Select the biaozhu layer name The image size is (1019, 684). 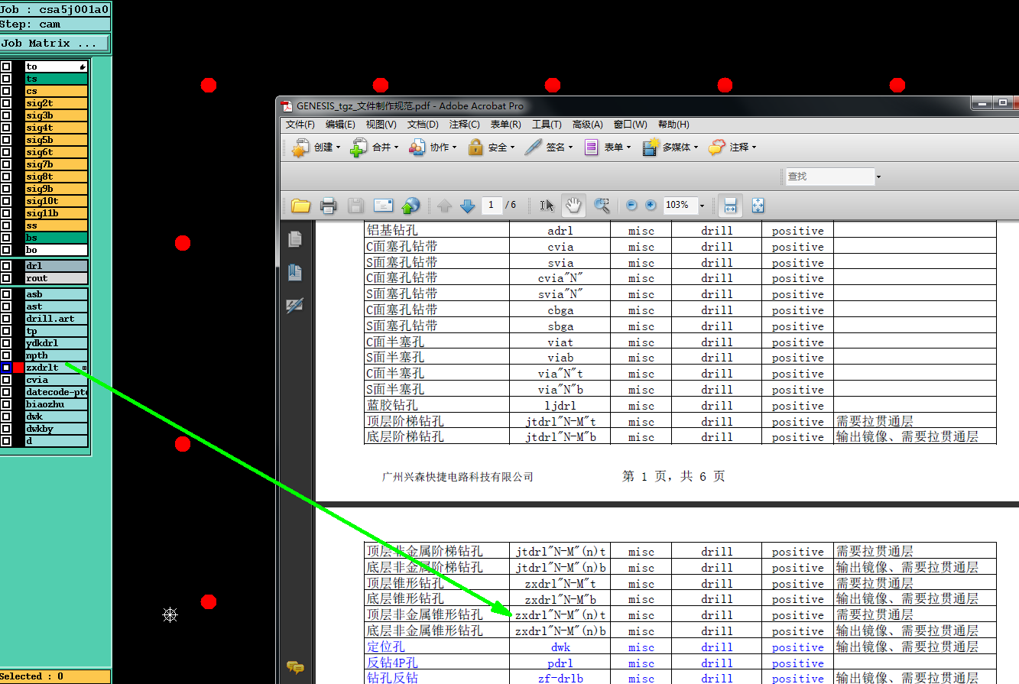[x=57, y=404]
